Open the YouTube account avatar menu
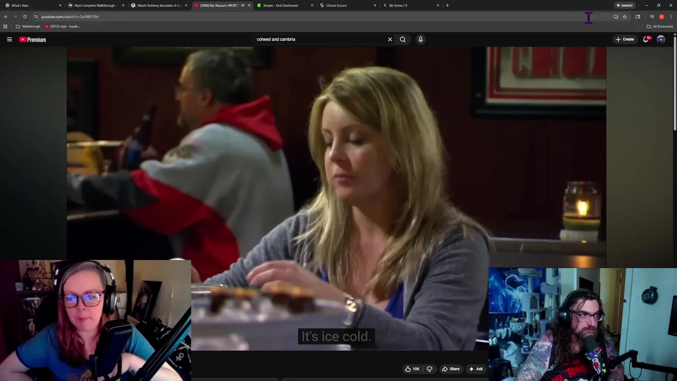 click(661, 39)
